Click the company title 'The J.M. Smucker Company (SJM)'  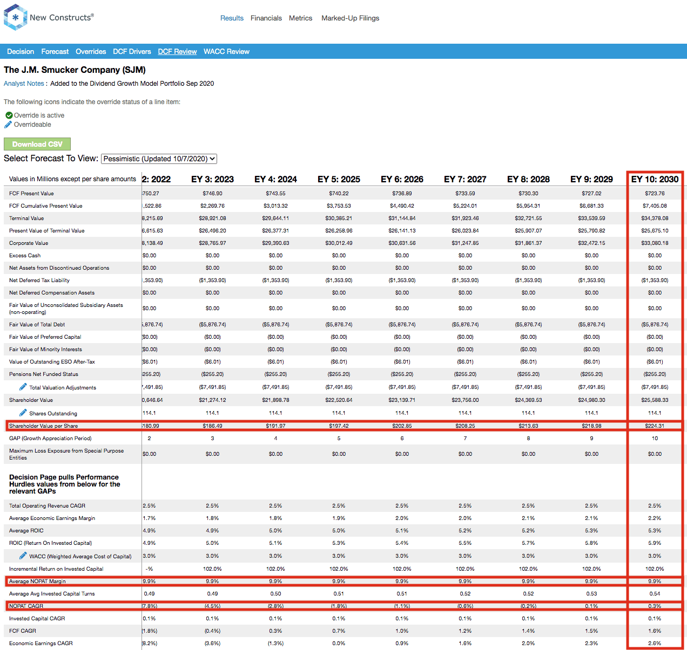pos(75,70)
